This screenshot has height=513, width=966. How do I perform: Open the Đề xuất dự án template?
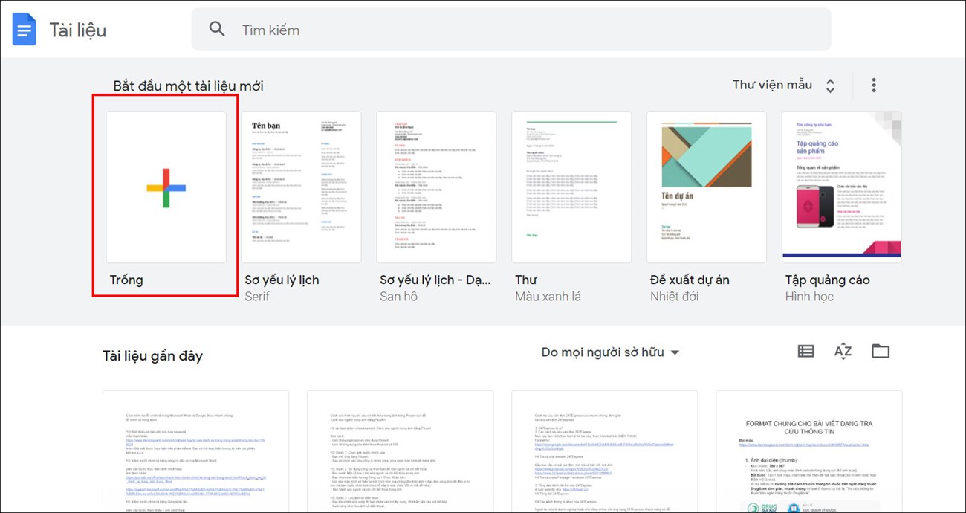click(x=707, y=187)
